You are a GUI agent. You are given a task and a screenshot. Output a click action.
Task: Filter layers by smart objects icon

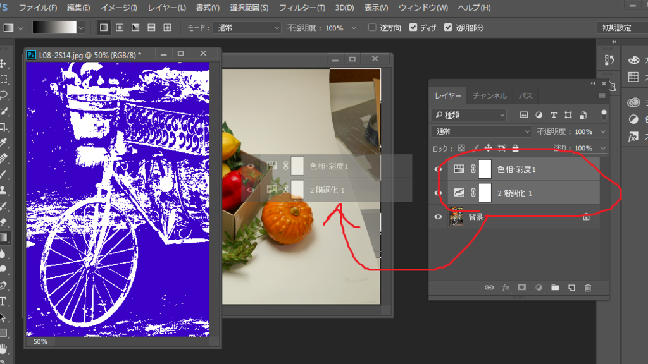(583, 115)
